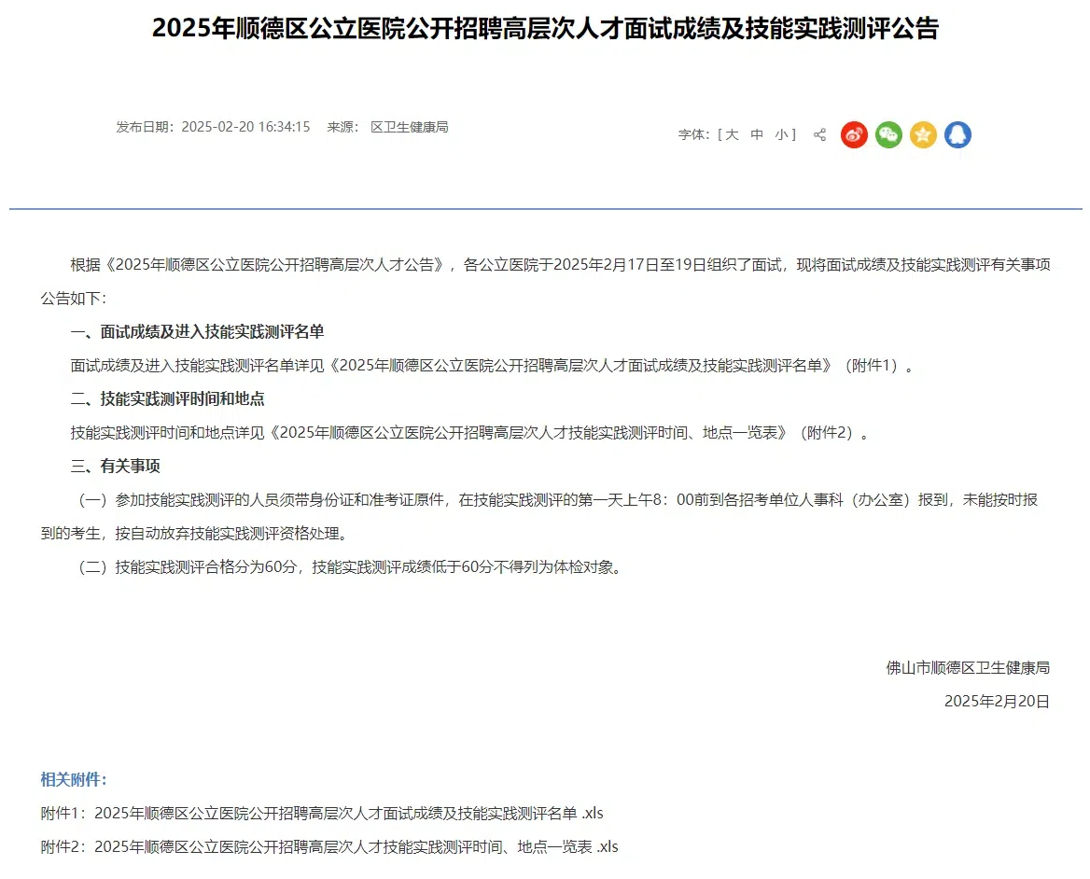The width and height of the screenshot is (1090, 879).
Task: Share to QQ using penguin icon
Action: click(x=957, y=135)
